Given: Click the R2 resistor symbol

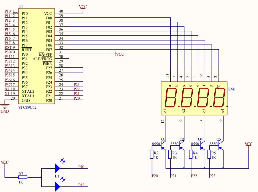Looking at the screenshot, I should (x=152, y=154).
